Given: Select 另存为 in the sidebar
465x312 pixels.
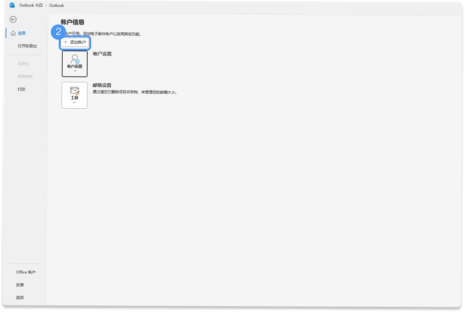Looking at the screenshot, I should point(24,64).
